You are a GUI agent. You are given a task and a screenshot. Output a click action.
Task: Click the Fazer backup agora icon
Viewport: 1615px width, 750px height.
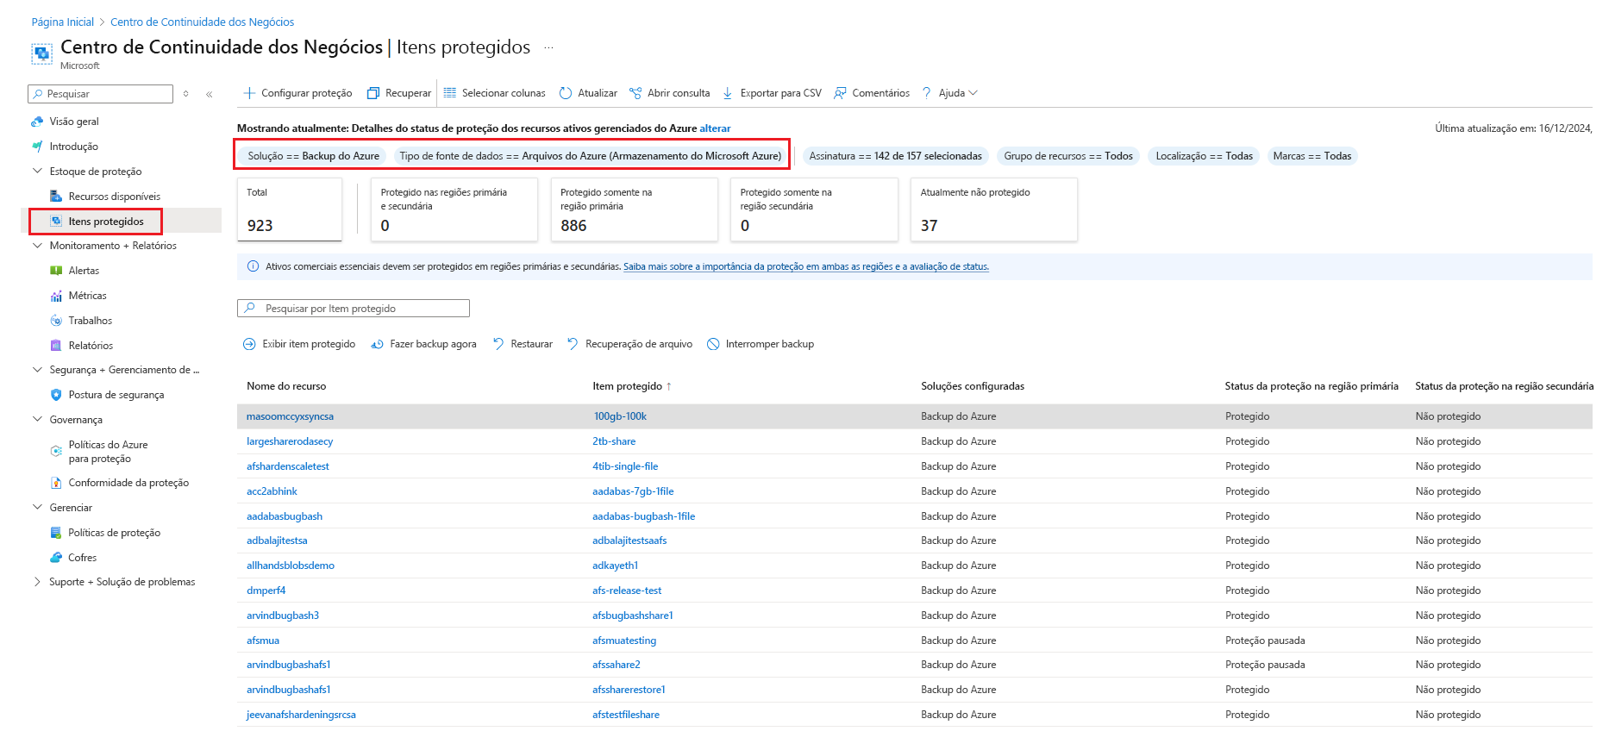point(377,344)
